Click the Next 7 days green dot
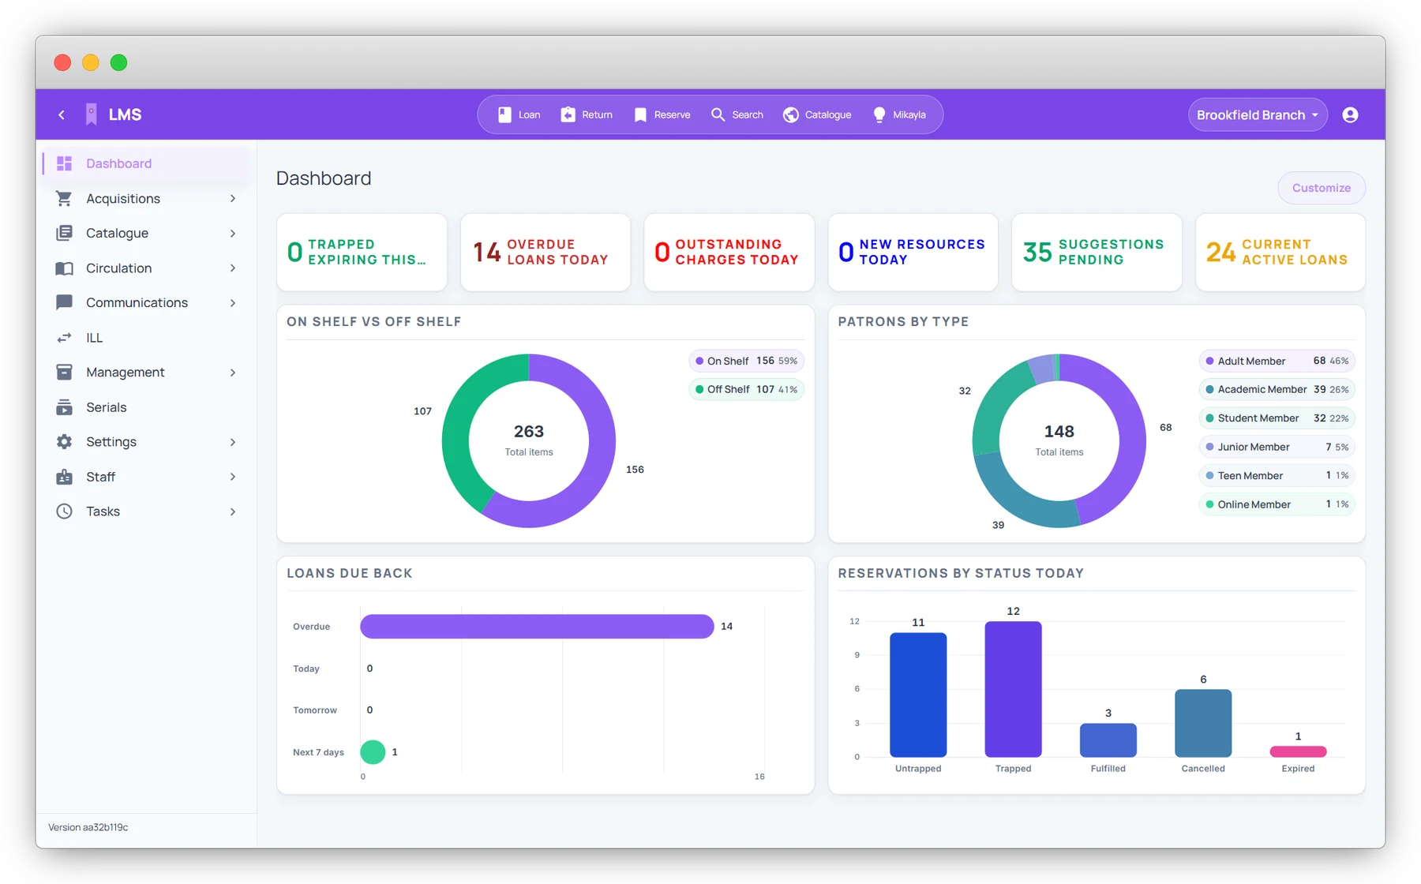Screen dimensions: 1421x884 tap(373, 752)
